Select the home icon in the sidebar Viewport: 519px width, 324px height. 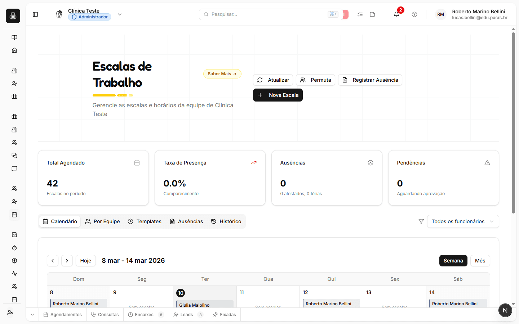pyautogui.click(x=14, y=50)
